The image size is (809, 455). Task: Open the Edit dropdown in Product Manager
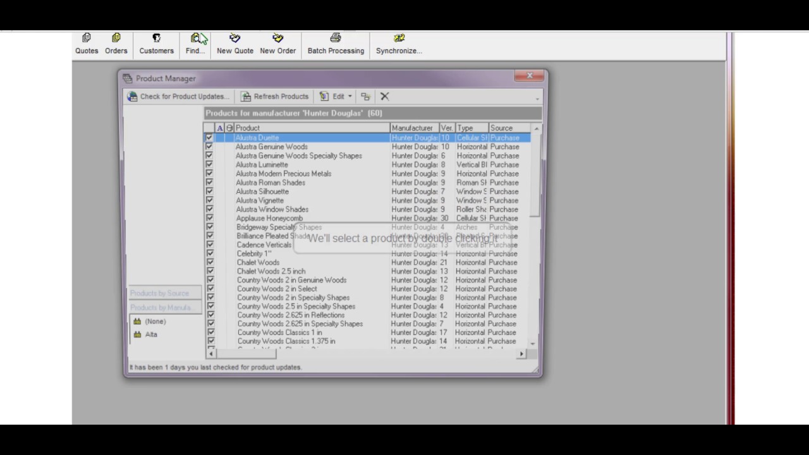pos(336,97)
